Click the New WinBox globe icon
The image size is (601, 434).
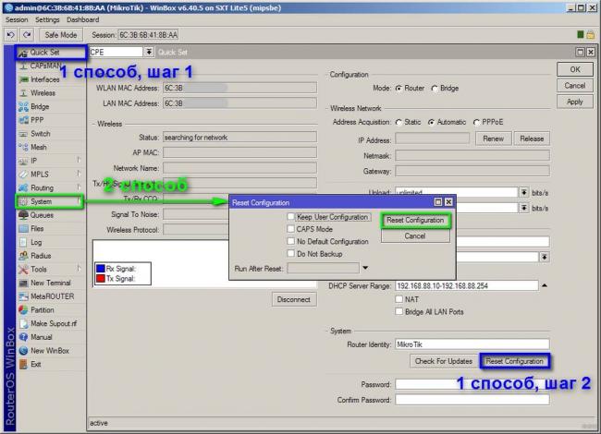click(24, 351)
